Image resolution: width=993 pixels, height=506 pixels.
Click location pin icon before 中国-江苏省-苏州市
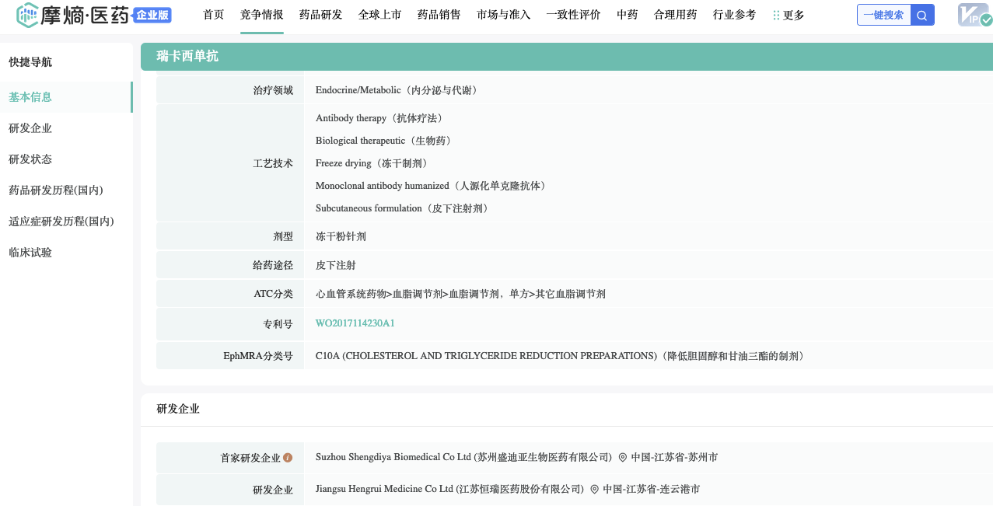(623, 458)
